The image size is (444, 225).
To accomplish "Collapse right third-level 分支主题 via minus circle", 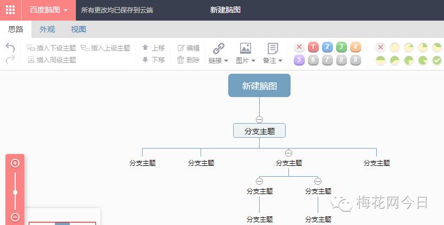I will click(x=318, y=181).
